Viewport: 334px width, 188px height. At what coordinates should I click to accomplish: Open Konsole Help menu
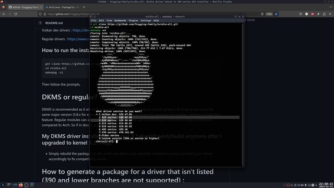(x=156, y=20)
